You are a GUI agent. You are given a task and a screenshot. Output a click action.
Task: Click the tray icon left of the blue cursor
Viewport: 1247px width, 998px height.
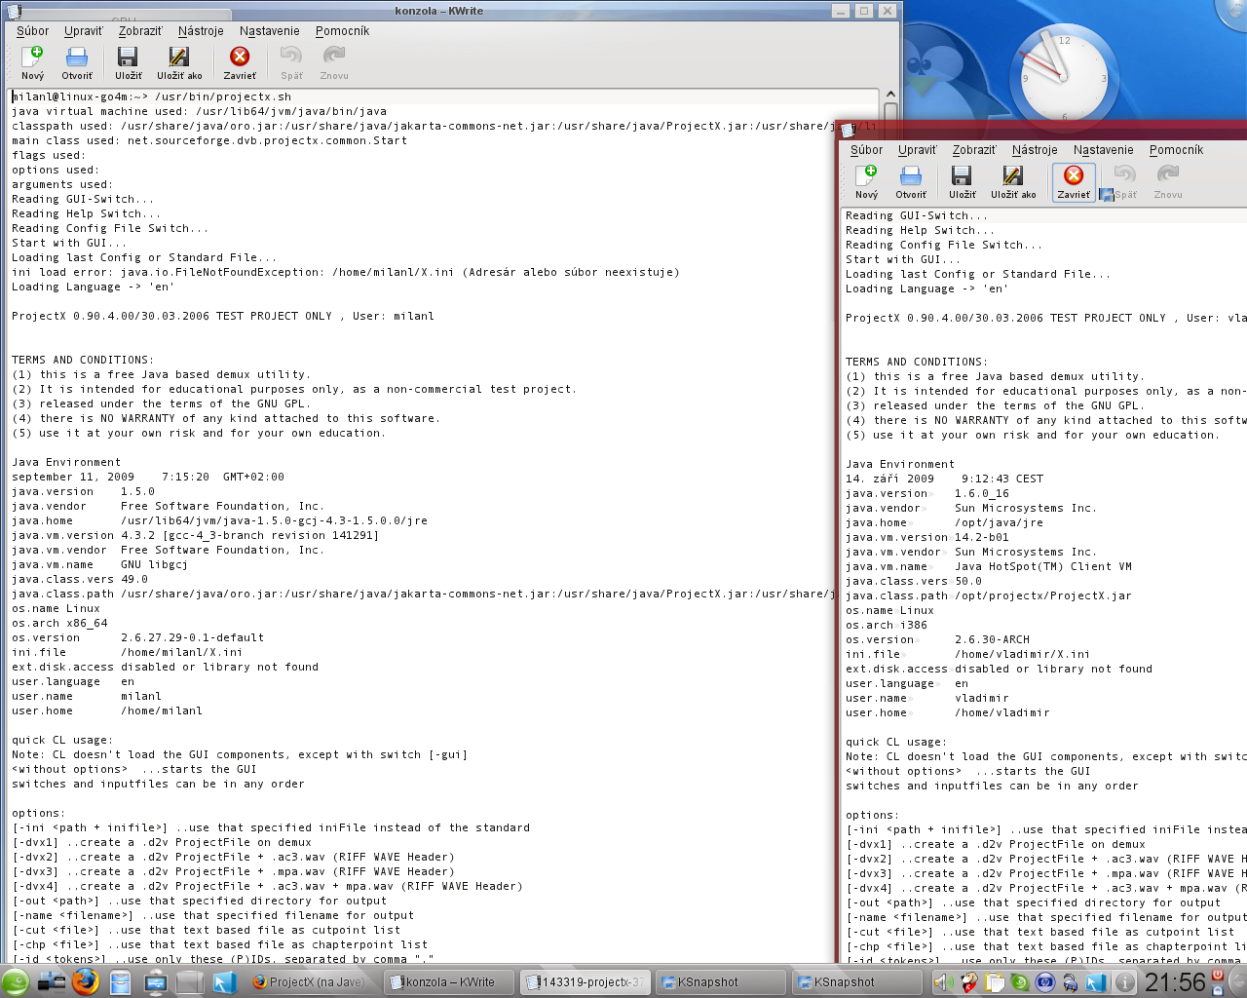click(x=1071, y=982)
